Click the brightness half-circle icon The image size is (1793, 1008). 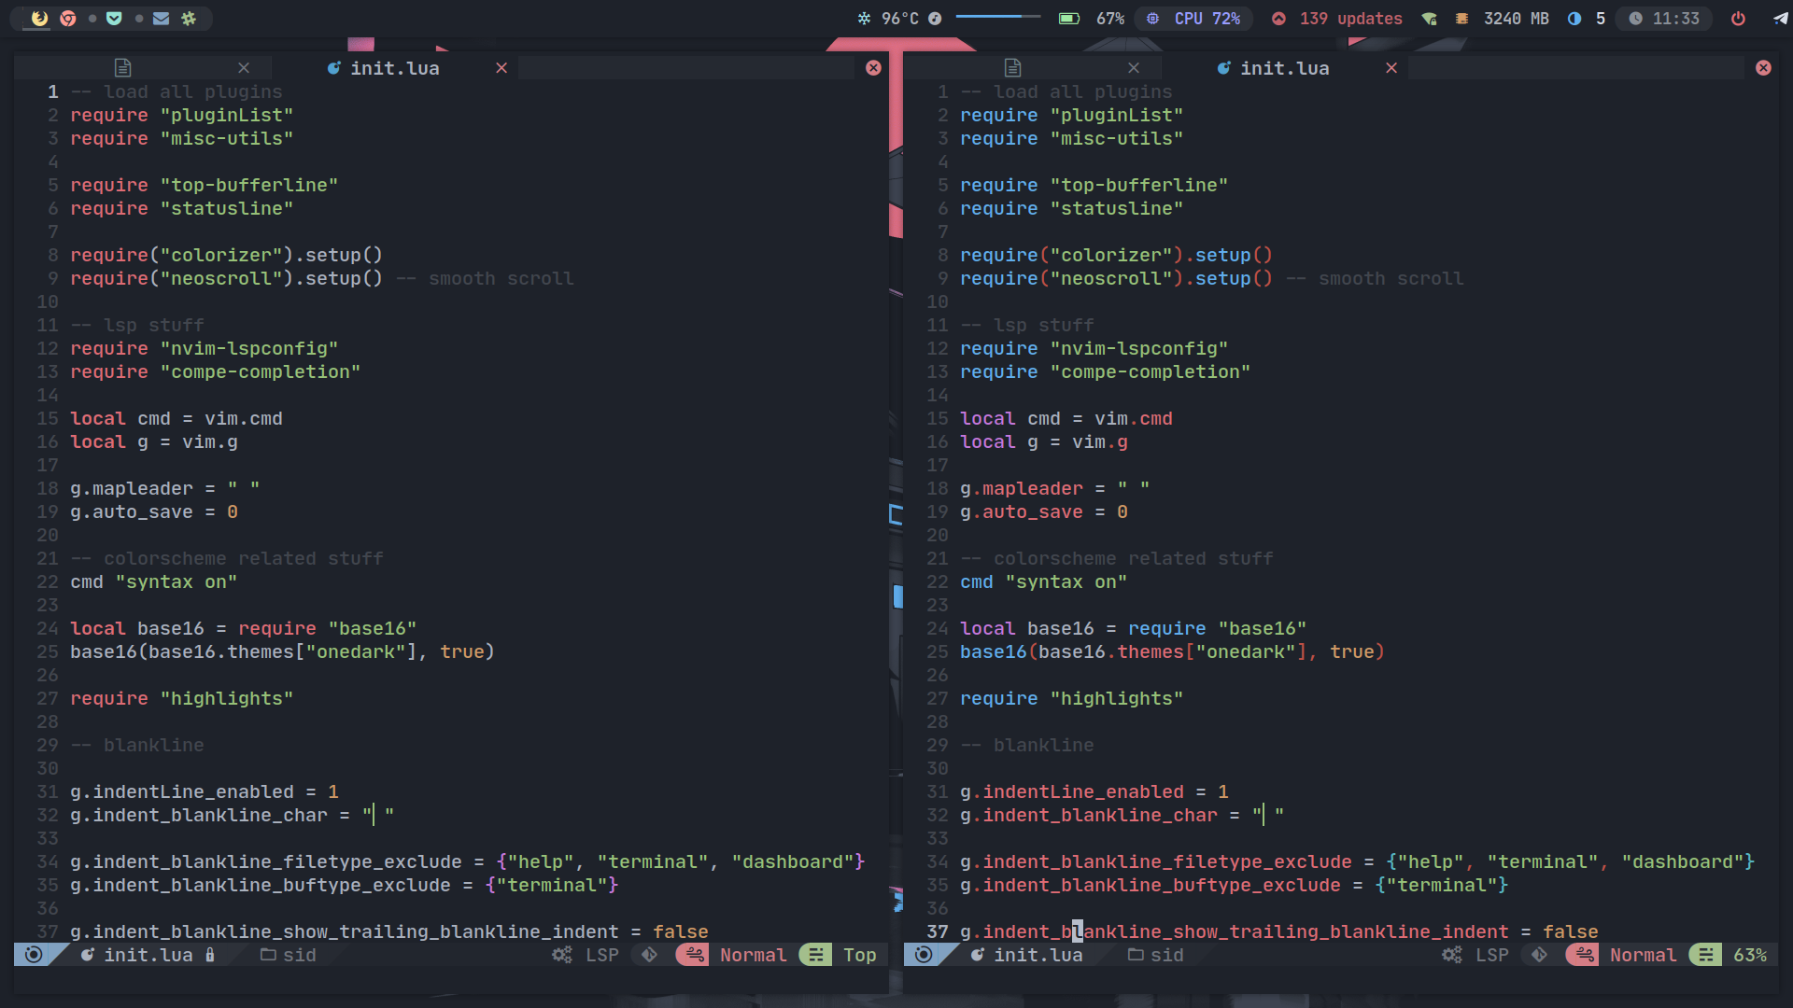tap(1574, 18)
